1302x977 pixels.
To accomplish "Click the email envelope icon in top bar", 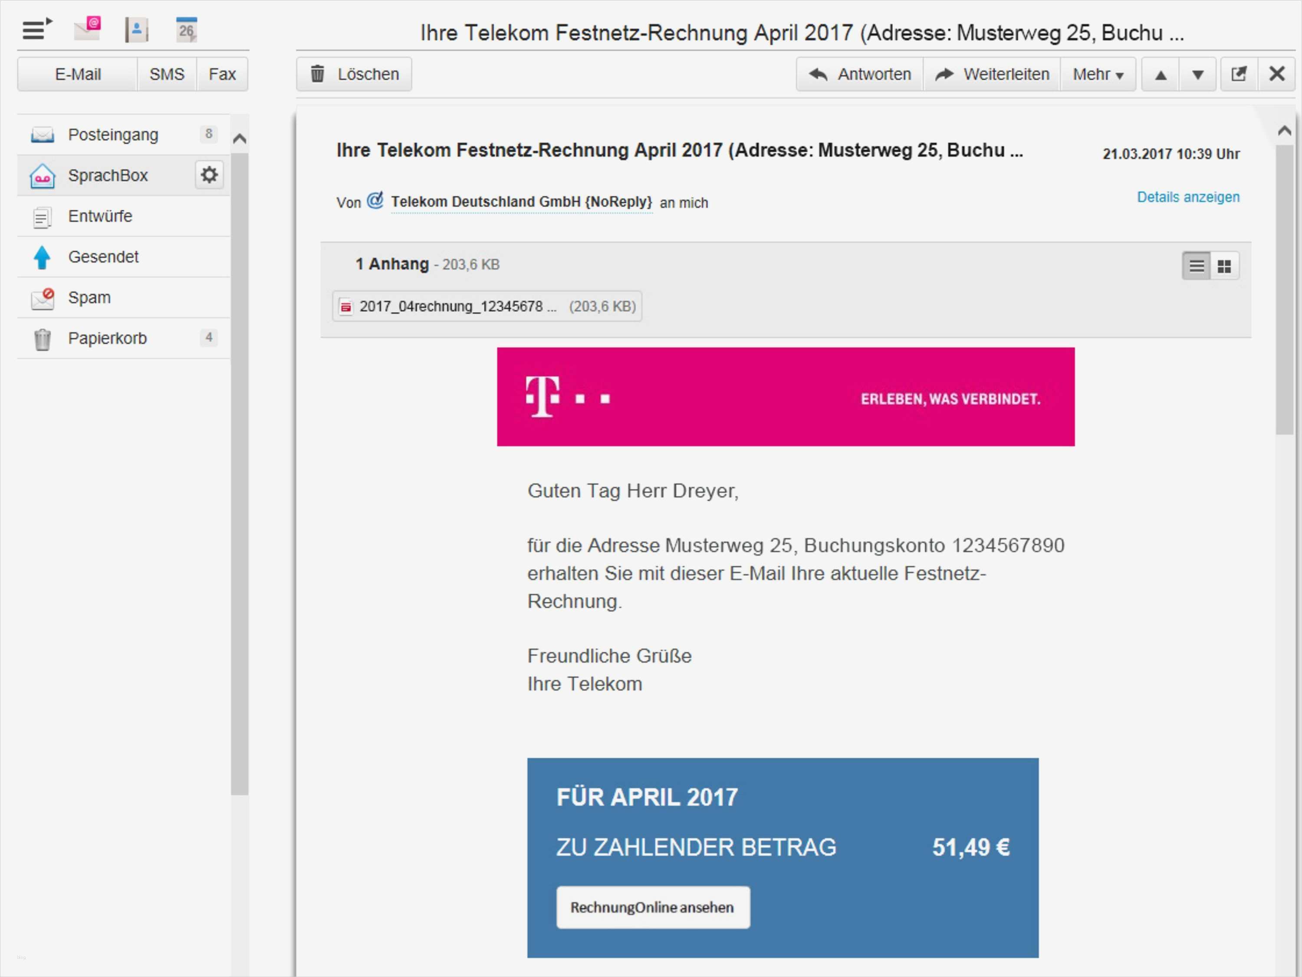I will click(x=87, y=29).
